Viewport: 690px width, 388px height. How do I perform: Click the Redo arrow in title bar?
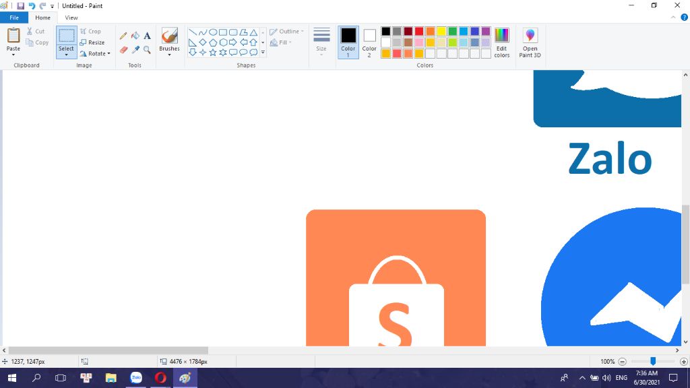(42, 5)
